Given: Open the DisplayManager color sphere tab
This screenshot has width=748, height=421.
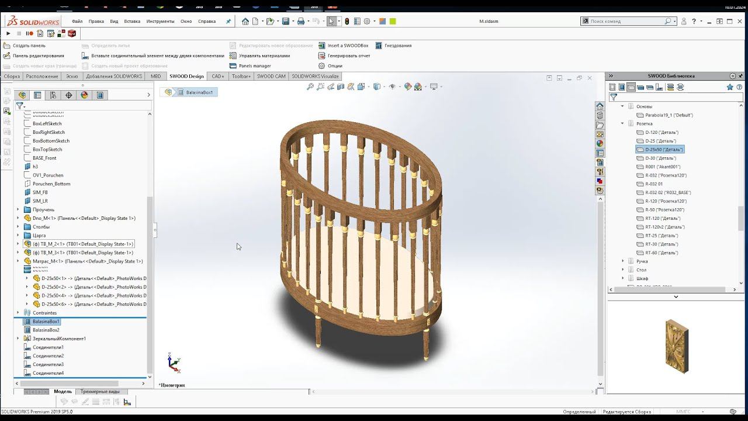Looking at the screenshot, I should coord(84,95).
